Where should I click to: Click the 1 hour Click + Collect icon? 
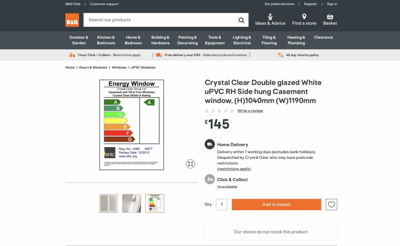tap(72, 55)
